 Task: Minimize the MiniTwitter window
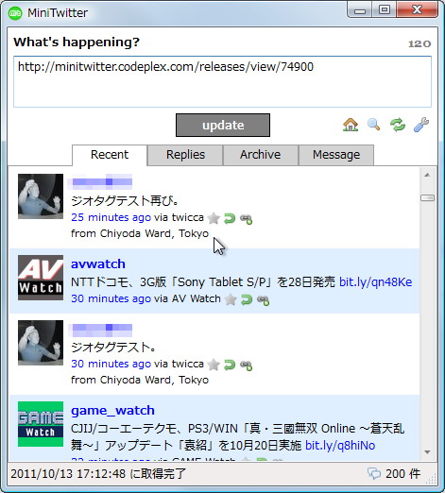pyautogui.click(x=360, y=10)
